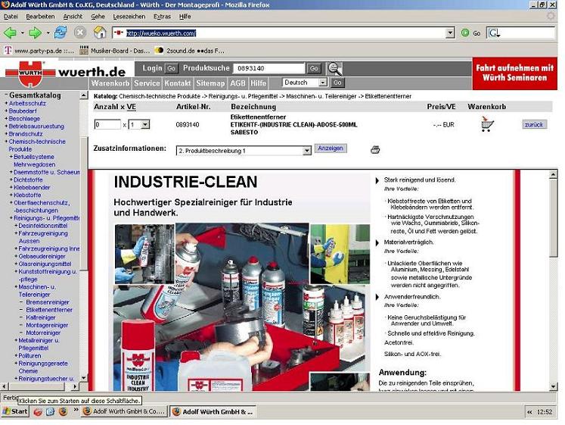The height and width of the screenshot is (425, 565).
Task: Click the Montagereiniger sidebar link
Action: click(47, 325)
